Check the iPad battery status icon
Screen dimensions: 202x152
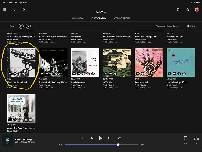(x=198, y=2)
